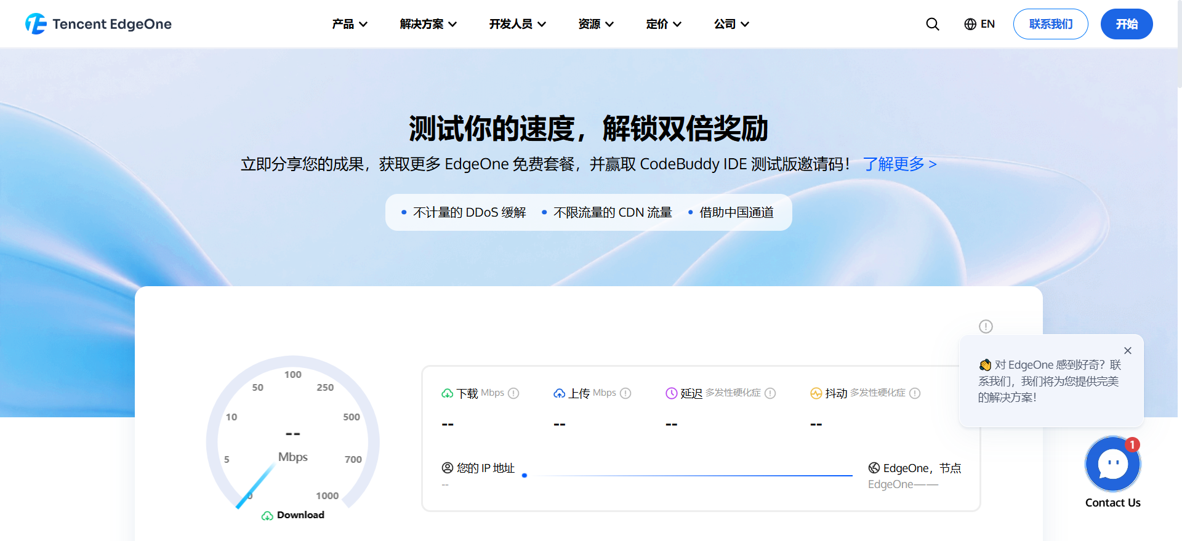This screenshot has height=541, width=1182.
Task: Click the Mbps label in the gauge
Action: [x=293, y=457]
